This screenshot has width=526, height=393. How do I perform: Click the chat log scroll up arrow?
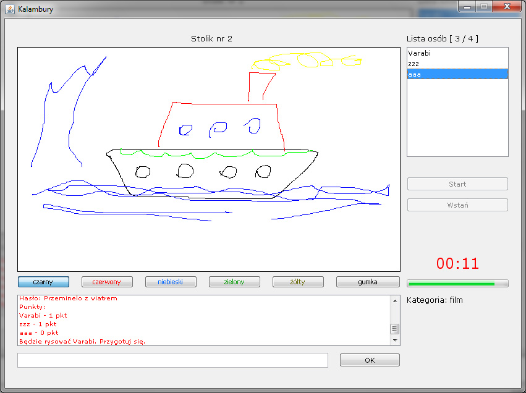(x=394, y=300)
